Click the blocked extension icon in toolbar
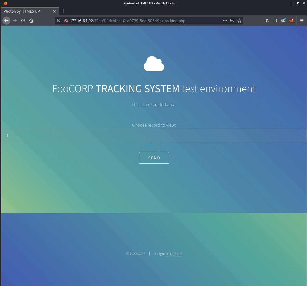Viewport: 307px width, 286px height. point(291,21)
